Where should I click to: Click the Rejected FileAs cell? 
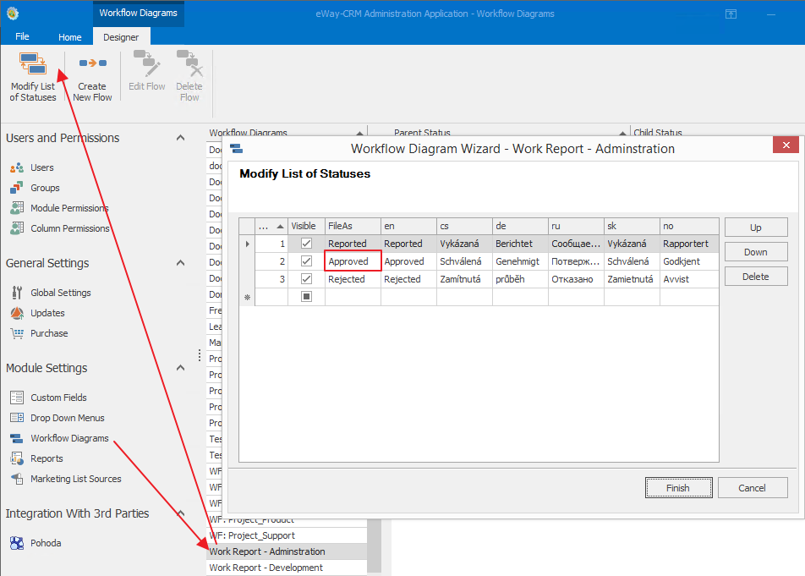coord(353,279)
